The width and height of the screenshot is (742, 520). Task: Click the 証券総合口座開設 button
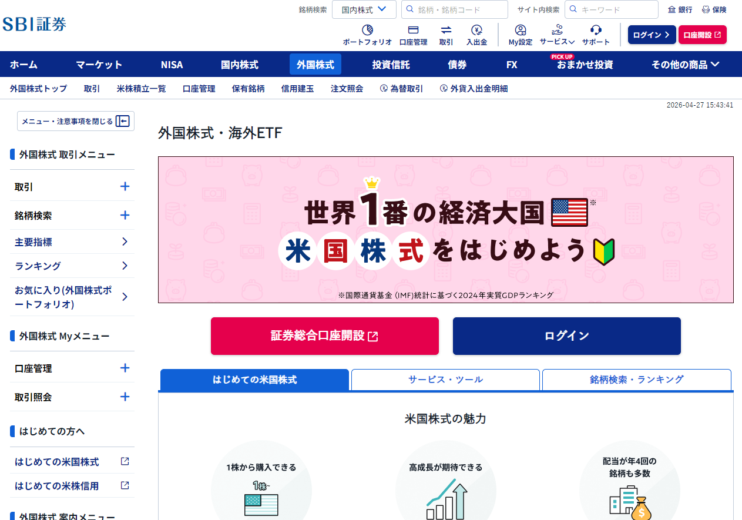coord(324,336)
